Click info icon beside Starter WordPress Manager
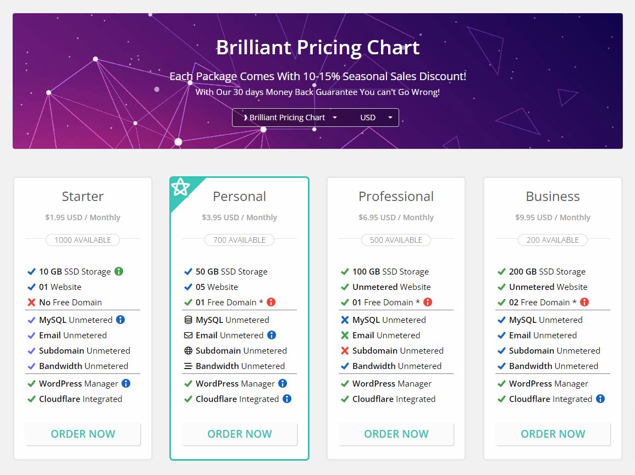This screenshot has height=475, width=635. tap(126, 383)
